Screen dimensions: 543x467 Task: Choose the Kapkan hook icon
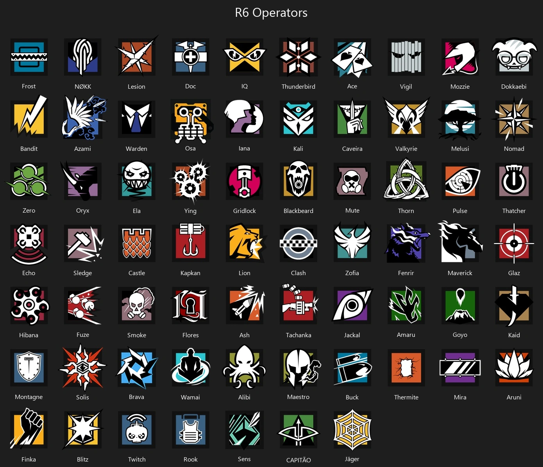pyautogui.click(x=191, y=242)
